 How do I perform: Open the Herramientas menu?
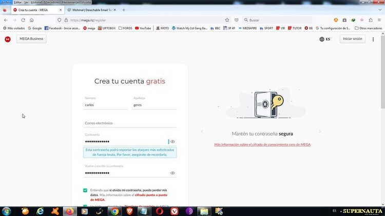pyautogui.click(x=71, y=2)
